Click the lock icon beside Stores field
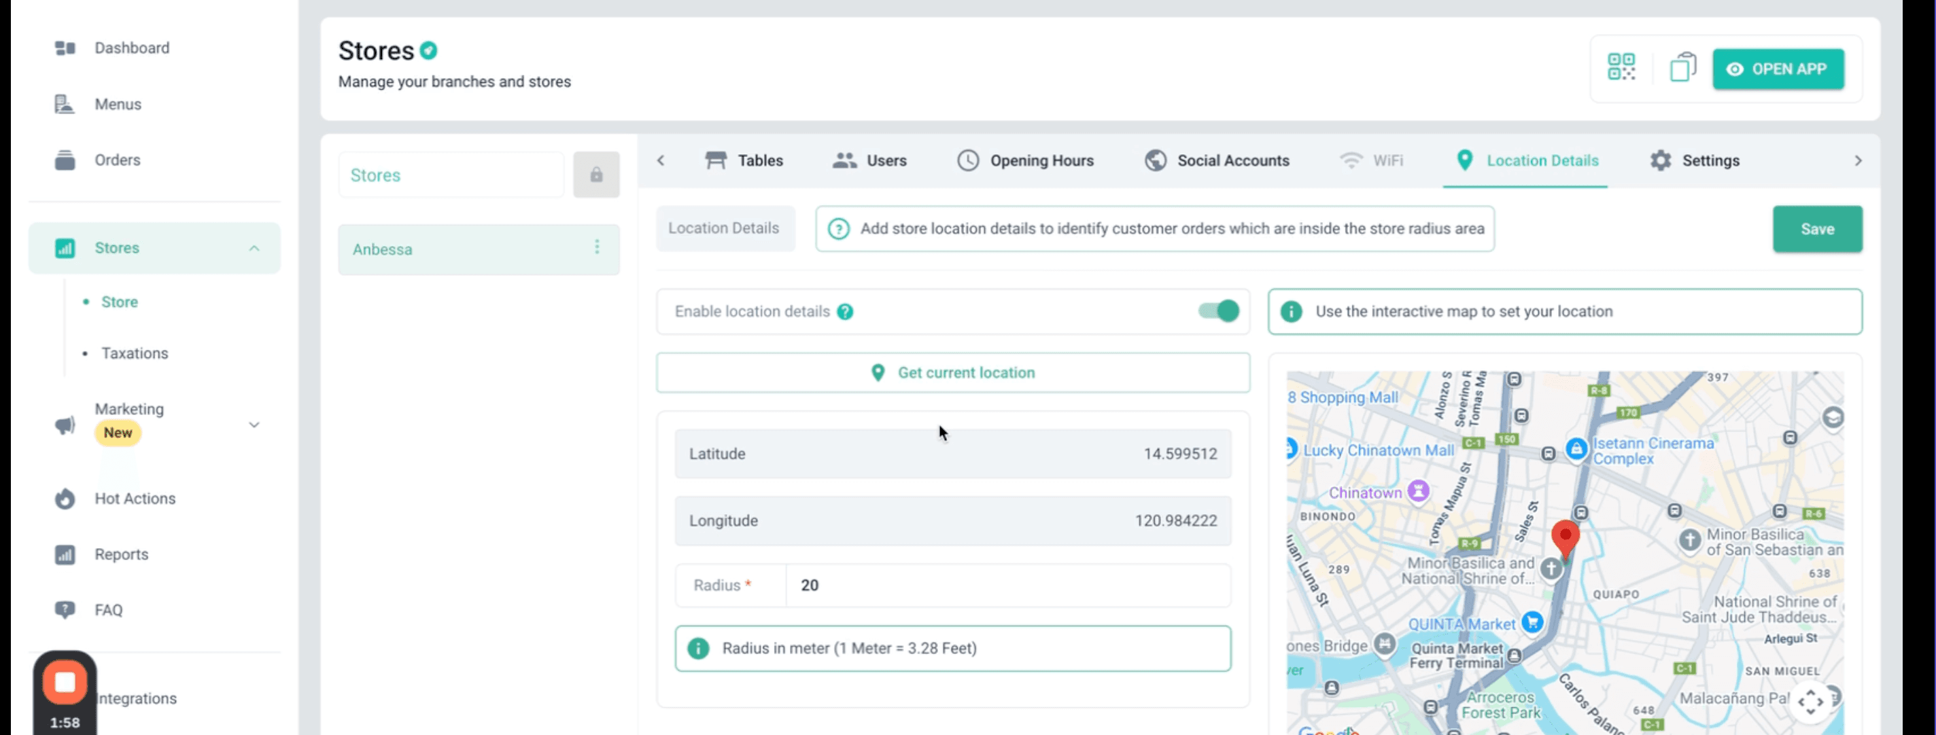 pos(596,175)
